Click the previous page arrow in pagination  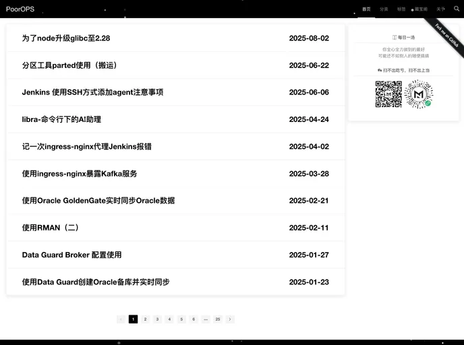pyautogui.click(x=121, y=319)
